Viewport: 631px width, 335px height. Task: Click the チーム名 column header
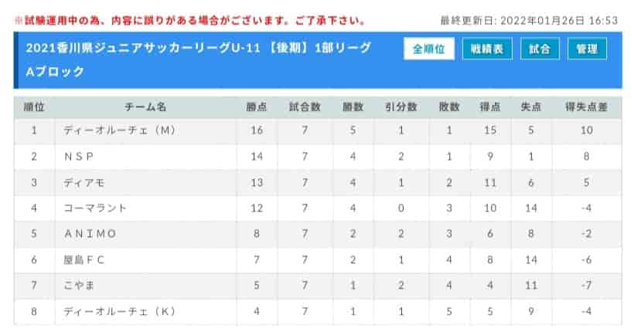click(145, 107)
